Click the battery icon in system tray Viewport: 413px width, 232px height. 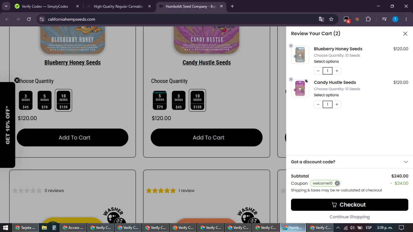point(360,228)
